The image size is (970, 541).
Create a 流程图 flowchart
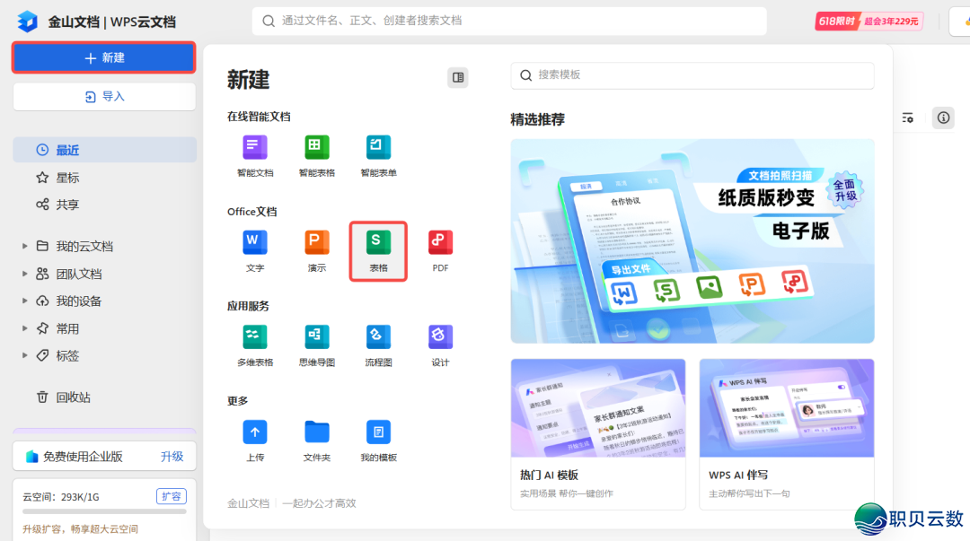click(379, 345)
